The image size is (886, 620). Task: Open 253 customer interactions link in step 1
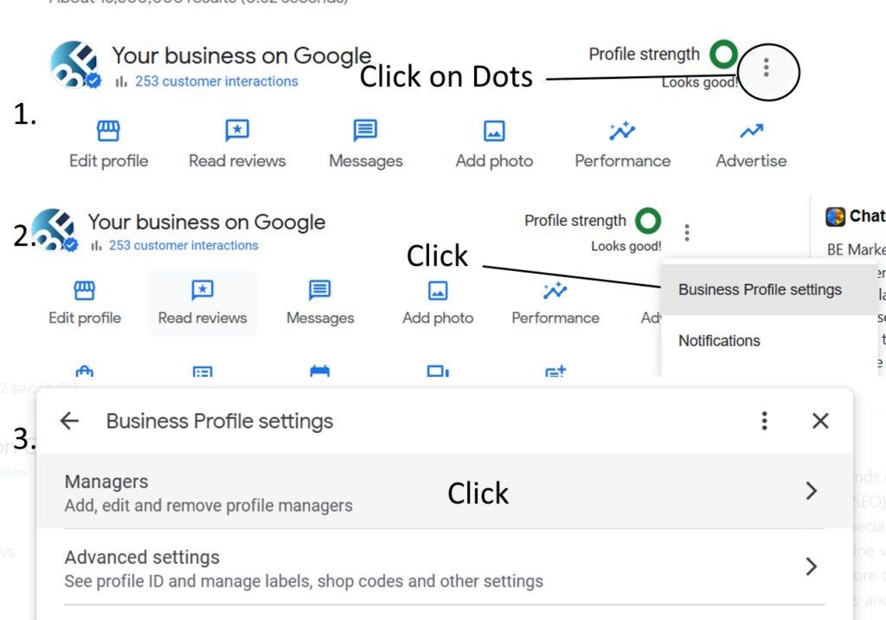click(215, 81)
